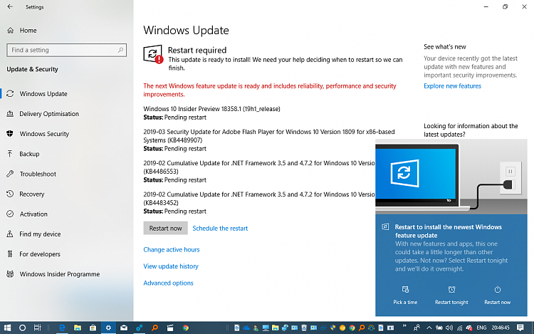Open the People icon in system tray
Image resolution: width=534 pixels, height=334 pixels.
(x=417, y=328)
